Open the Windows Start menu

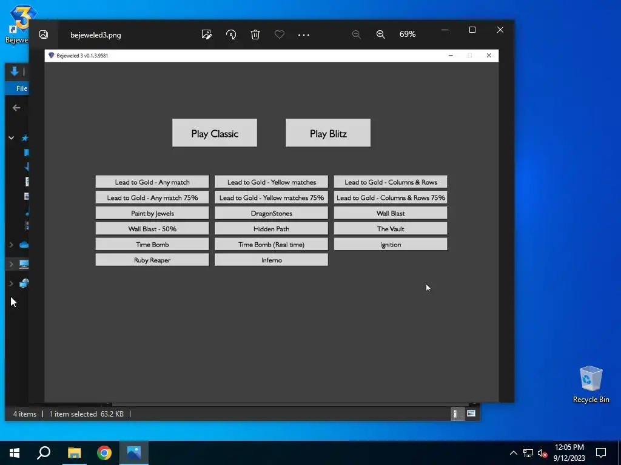[15, 453]
